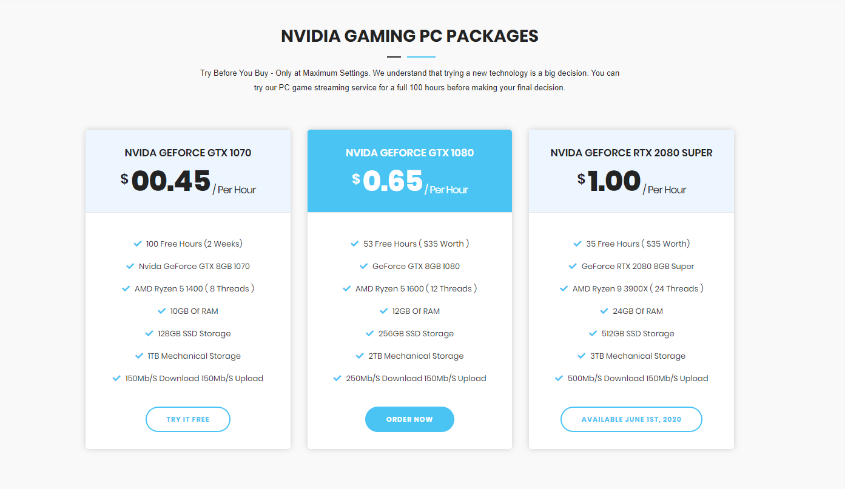
Task: Select the NVIDA GEFORCE GTX 1080 heading
Action: 410,153
